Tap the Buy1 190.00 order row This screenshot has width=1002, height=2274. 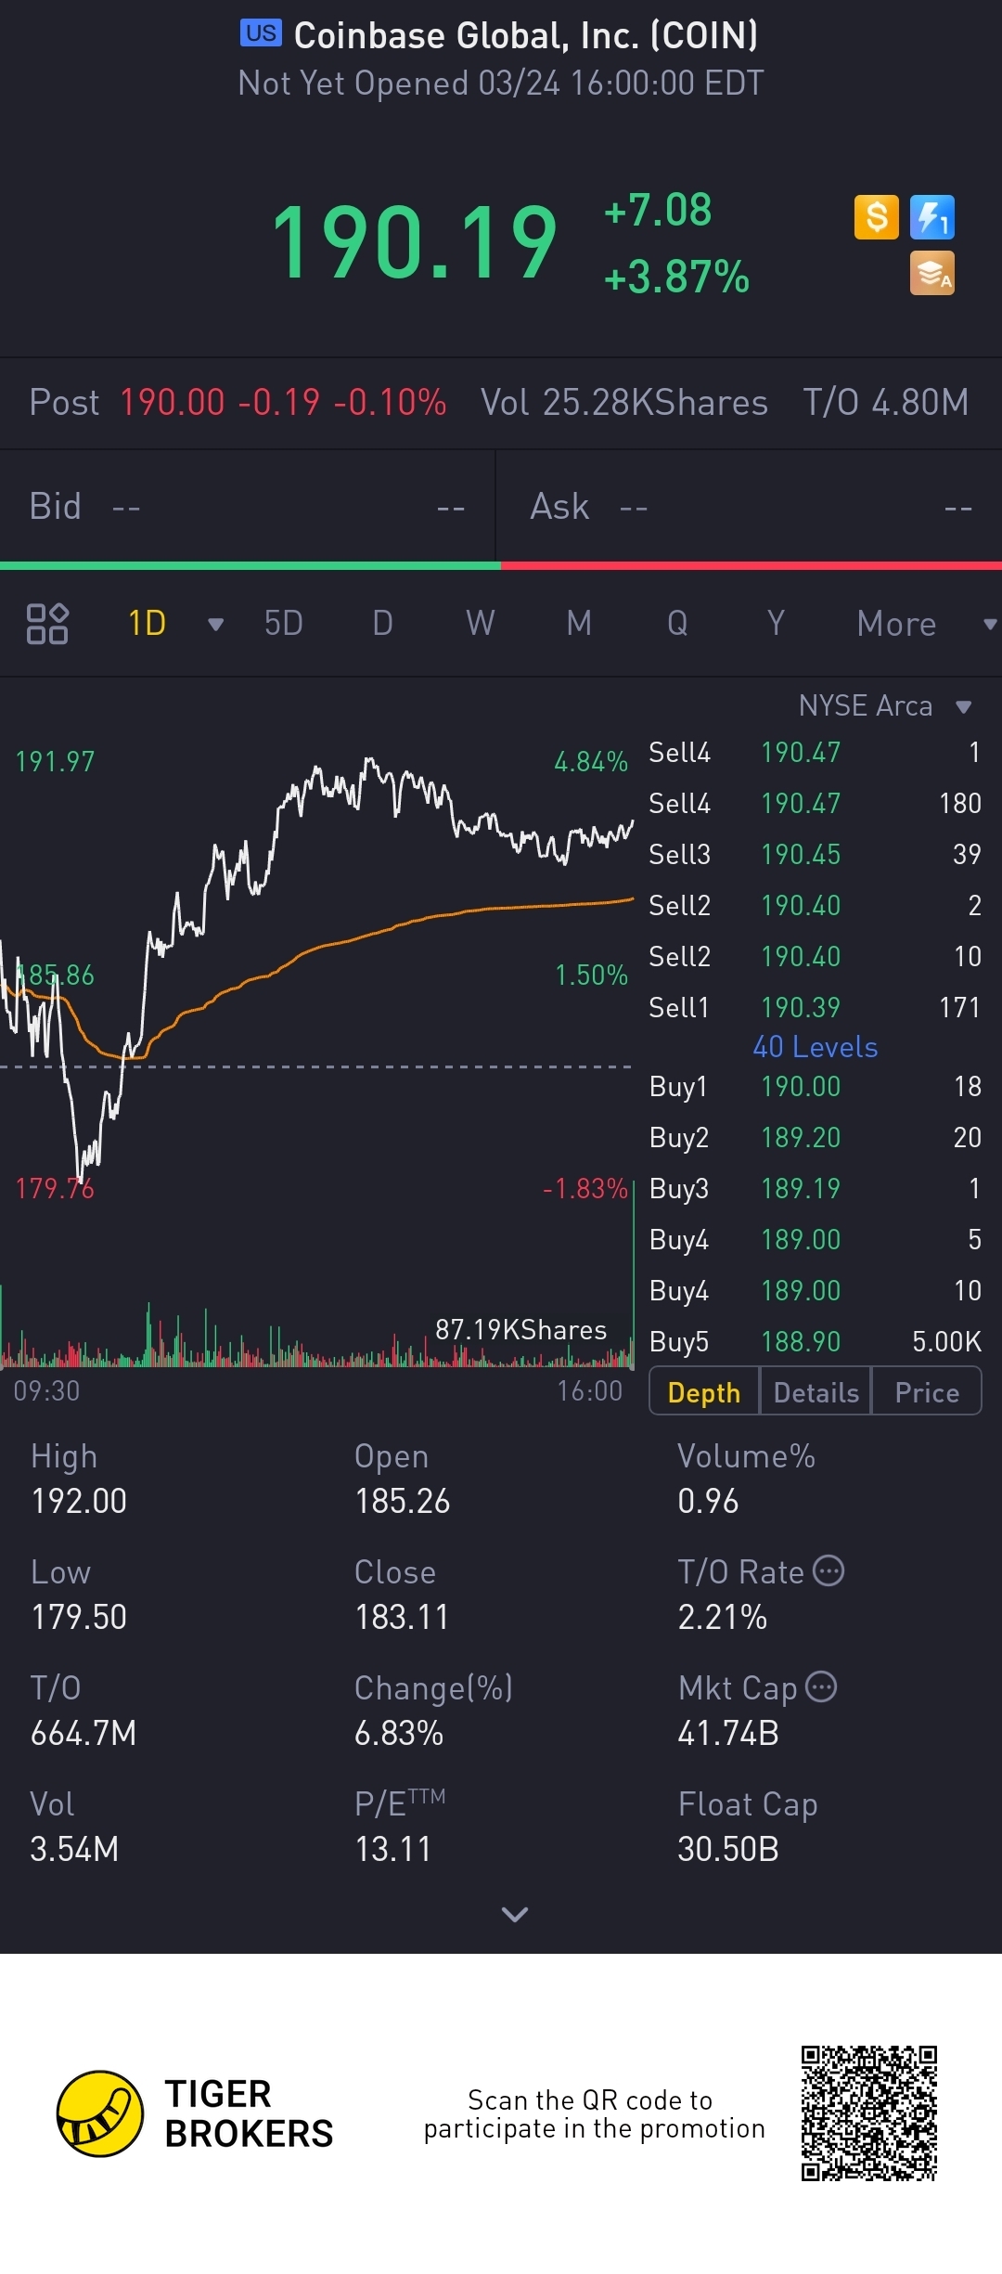click(815, 1086)
